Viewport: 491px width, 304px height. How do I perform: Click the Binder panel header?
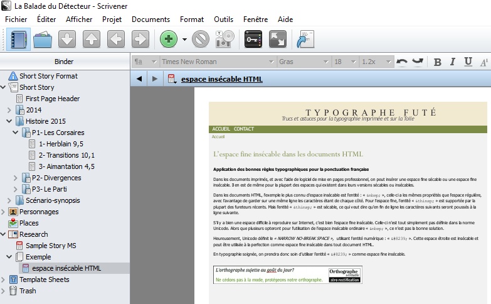[x=64, y=62]
